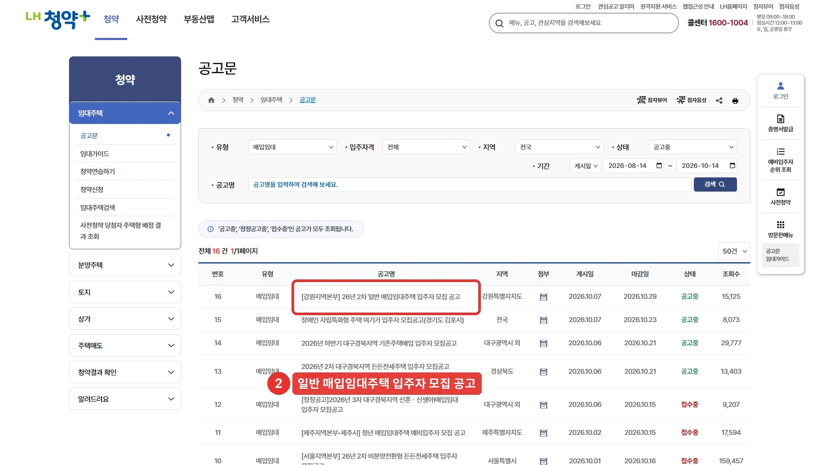Screen dimensions: 828x465
Task: Open the 50건 page size dropdown
Action: [734, 251]
